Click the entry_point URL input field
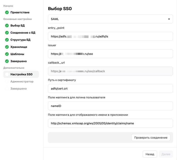Image resolution: width=177 pixels, height=160 pixels. (110, 36)
